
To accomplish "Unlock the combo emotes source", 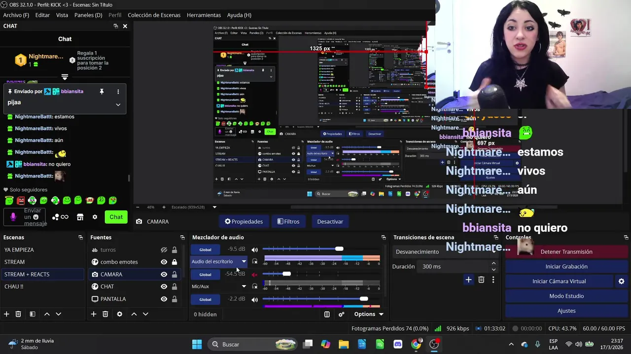I will point(174,262).
